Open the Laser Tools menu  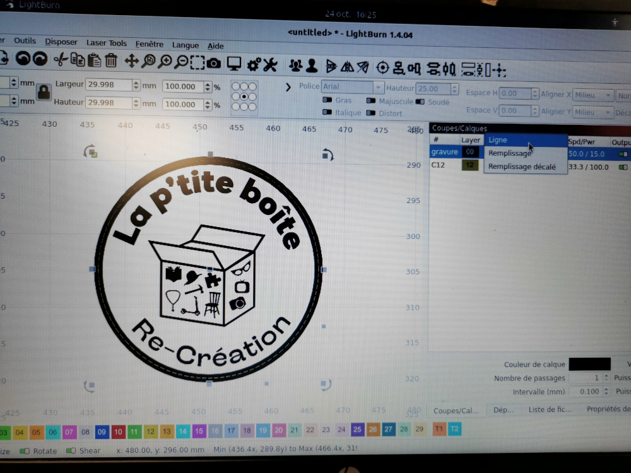107,43
